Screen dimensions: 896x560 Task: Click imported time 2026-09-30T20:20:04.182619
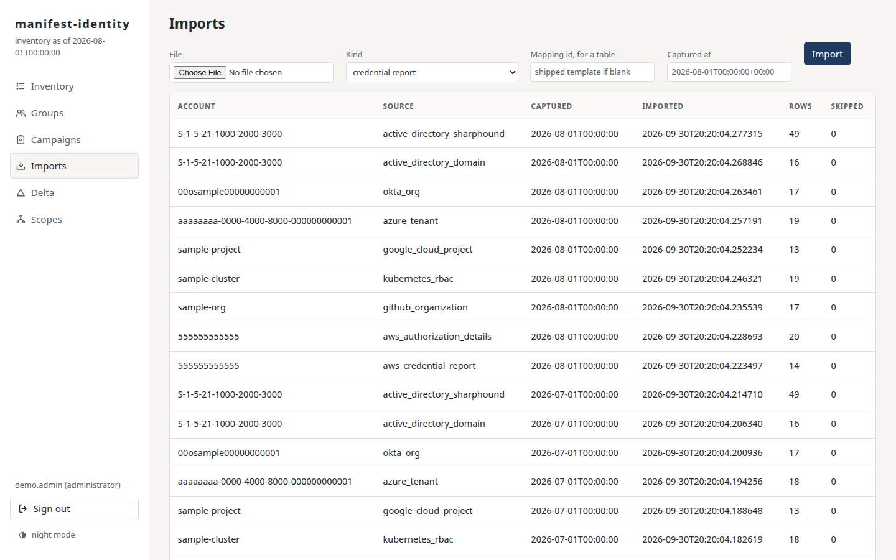(x=702, y=539)
